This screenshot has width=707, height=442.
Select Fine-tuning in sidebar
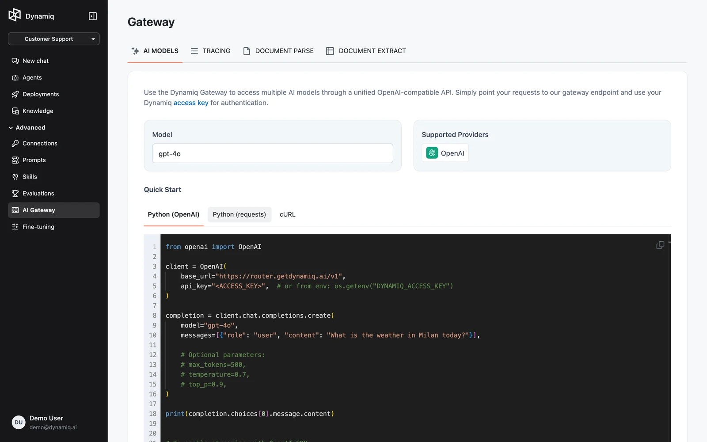(x=53, y=227)
